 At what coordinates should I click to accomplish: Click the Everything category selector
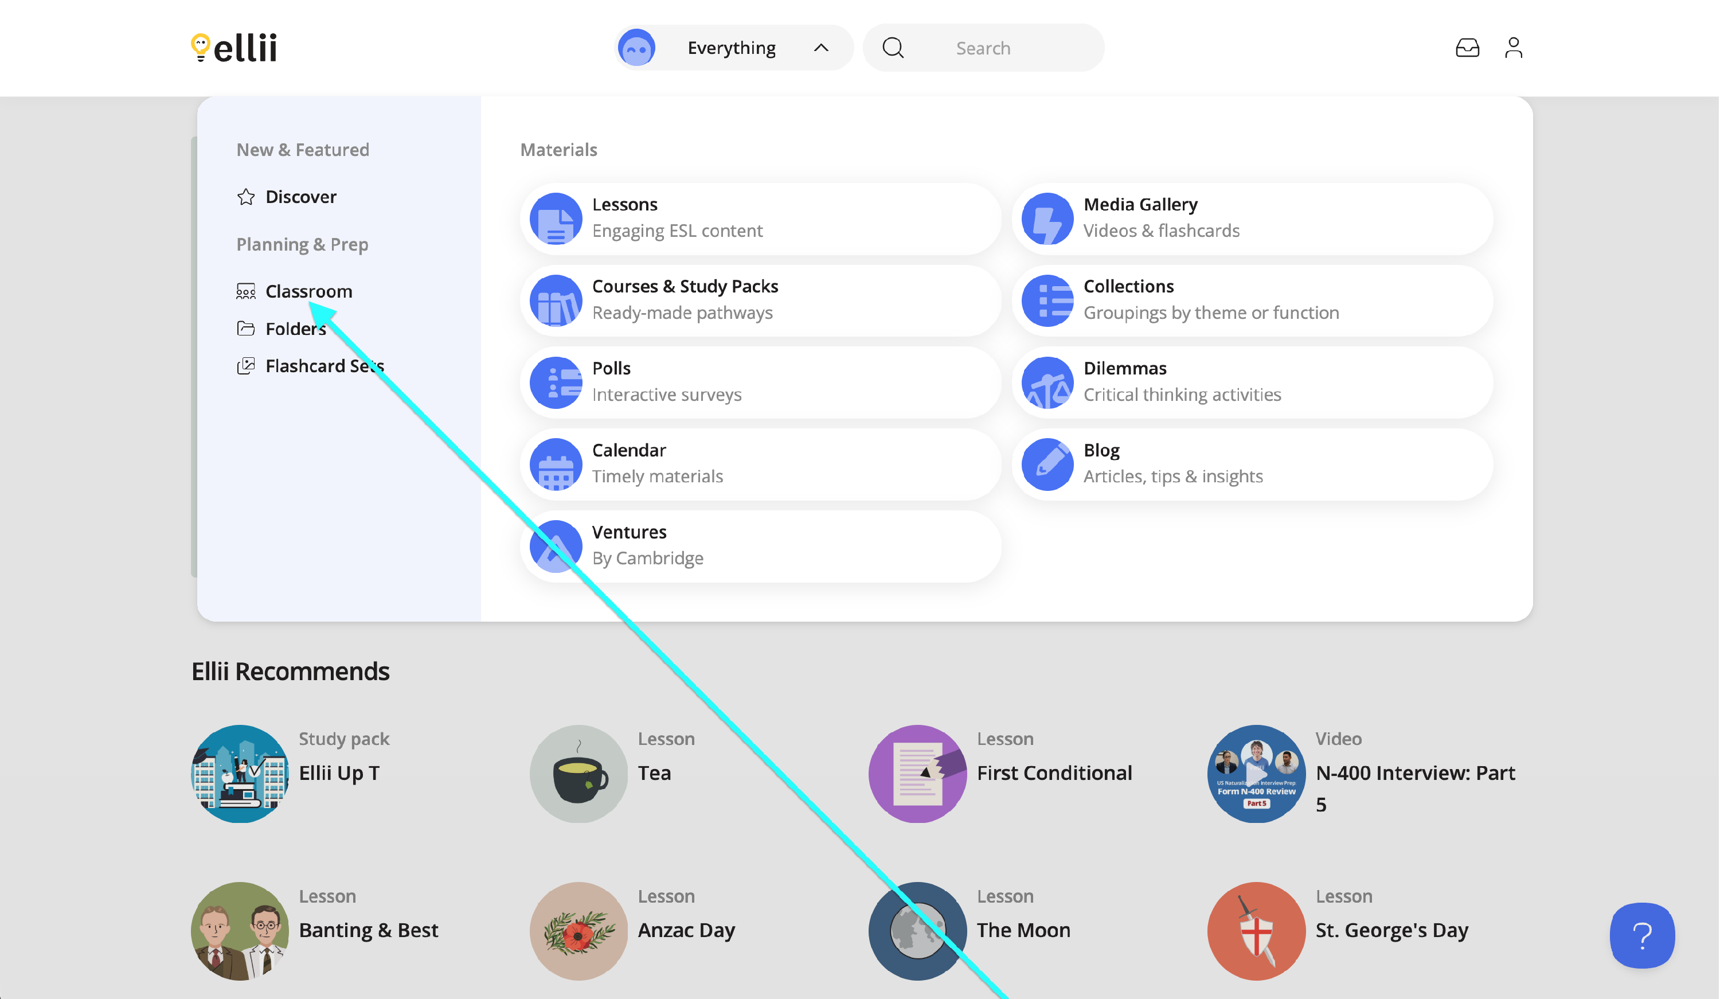coord(731,48)
